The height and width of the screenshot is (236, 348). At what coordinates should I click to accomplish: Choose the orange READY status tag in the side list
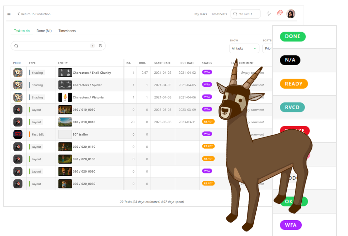pyautogui.click(x=293, y=84)
